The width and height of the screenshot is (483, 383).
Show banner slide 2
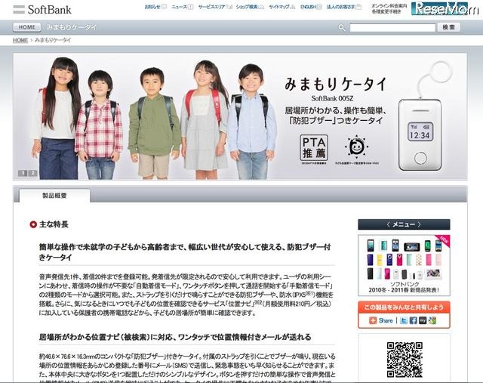[x=32, y=173]
